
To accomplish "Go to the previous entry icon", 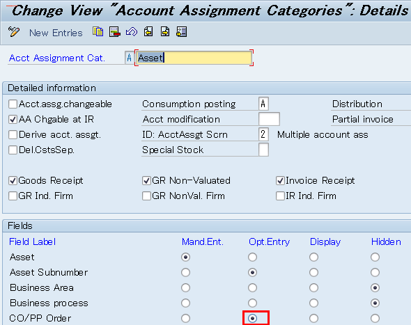I will click(x=148, y=32).
